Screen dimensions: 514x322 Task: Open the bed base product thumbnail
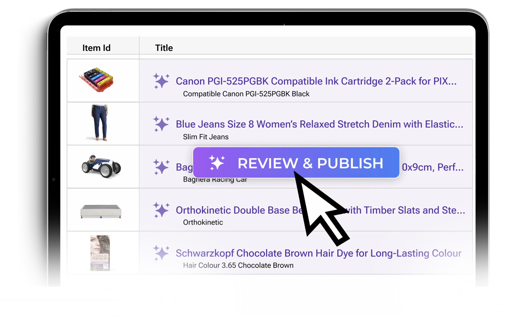[x=101, y=211]
